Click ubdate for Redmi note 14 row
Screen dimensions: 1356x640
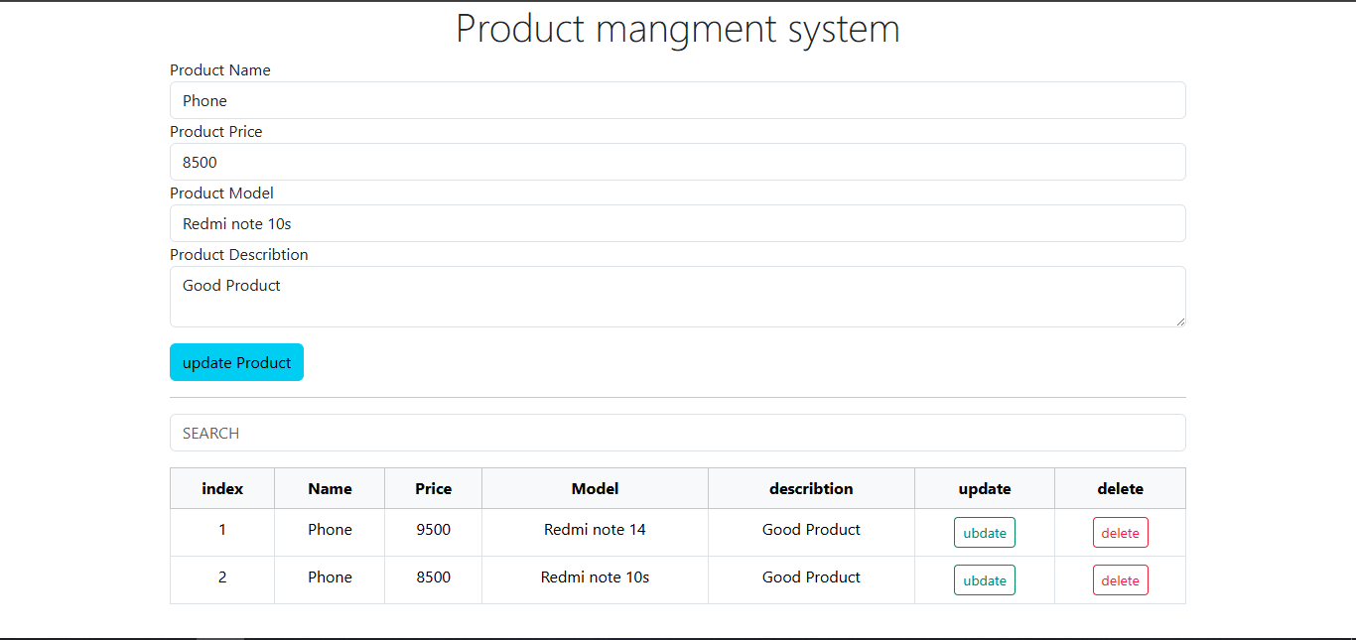(x=984, y=532)
